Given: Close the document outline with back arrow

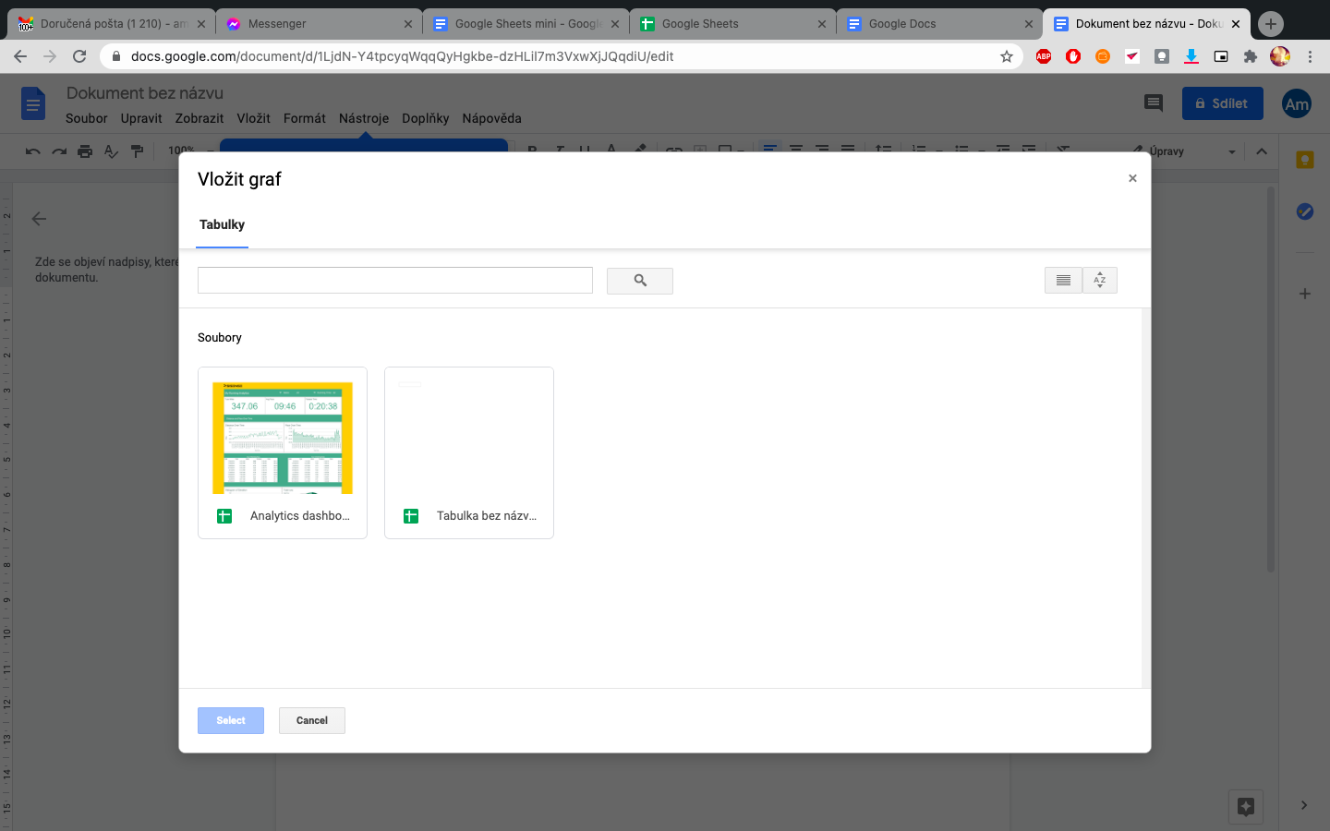Looking at the screenshot, I should 39,219.
